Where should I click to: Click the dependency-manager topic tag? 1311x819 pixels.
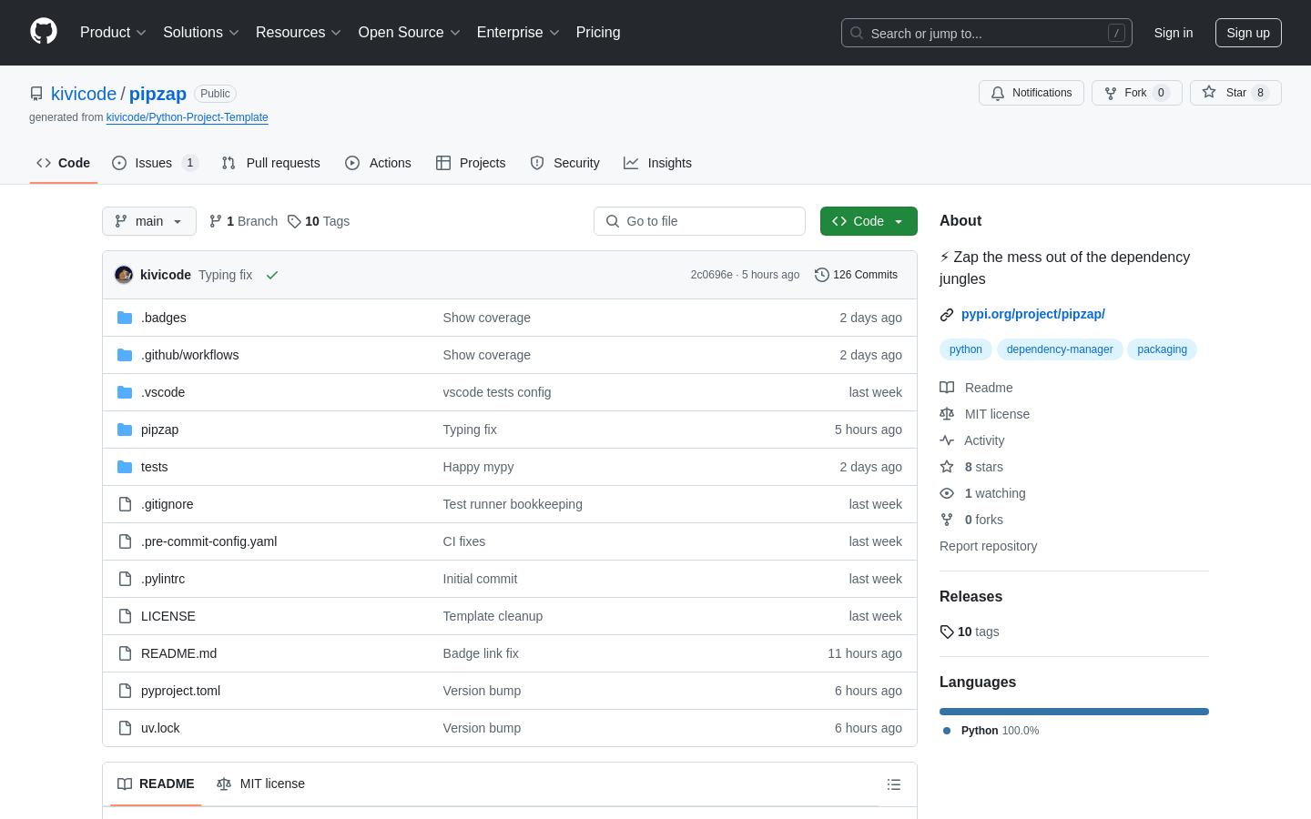click(1060, 349)
